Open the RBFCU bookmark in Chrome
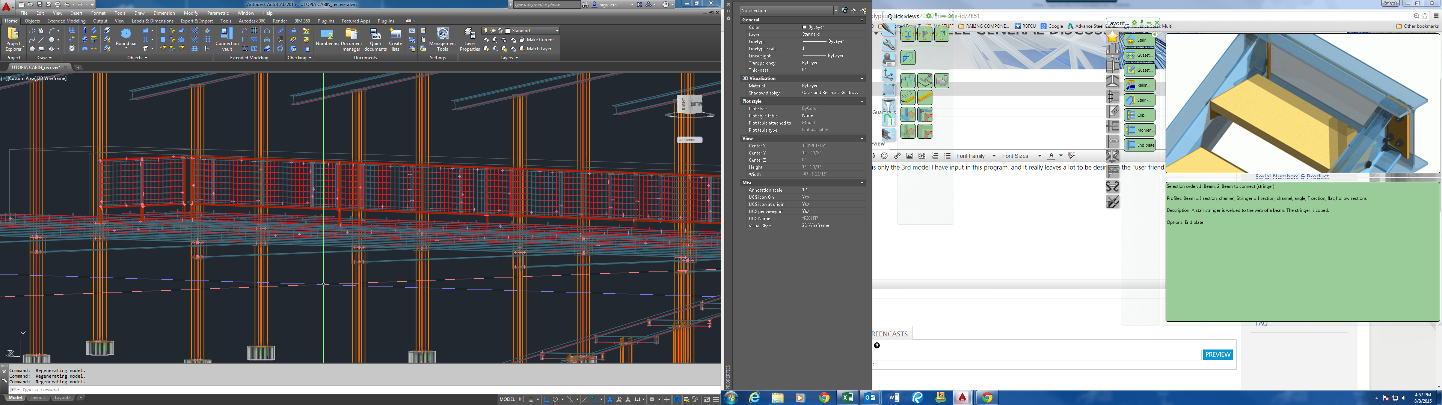This screenshot has width=1442, height=405. tap(1025, 26)
